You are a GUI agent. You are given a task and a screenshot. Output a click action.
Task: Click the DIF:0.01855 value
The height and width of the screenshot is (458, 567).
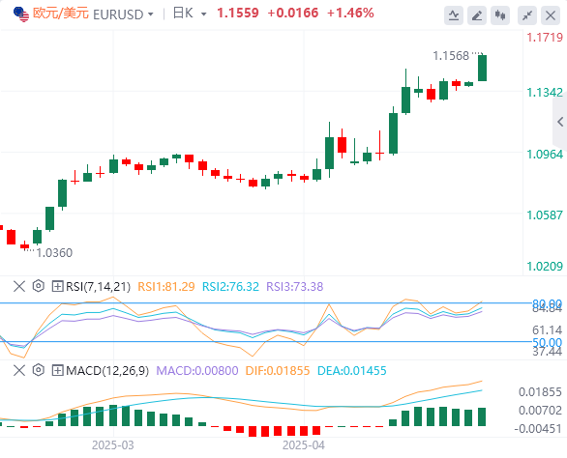(278, 371)
